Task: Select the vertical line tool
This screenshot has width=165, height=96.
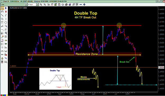Action: click(6, 19)
